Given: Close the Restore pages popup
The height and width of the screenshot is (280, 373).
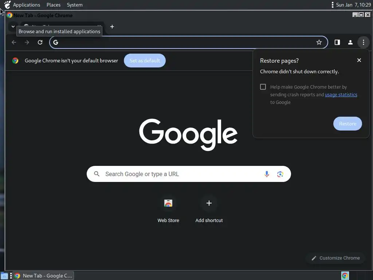Looking at the screenshot, I should click(x=359, y=60).
